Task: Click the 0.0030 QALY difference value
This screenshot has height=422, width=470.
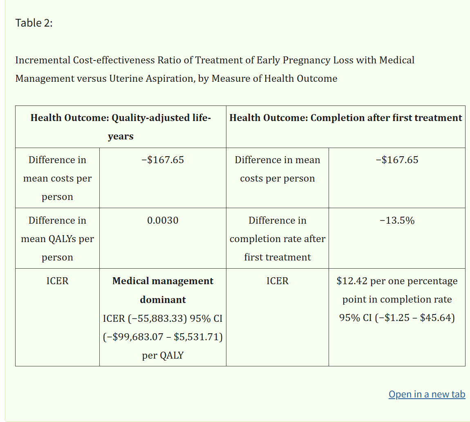Action: point(163,220)
